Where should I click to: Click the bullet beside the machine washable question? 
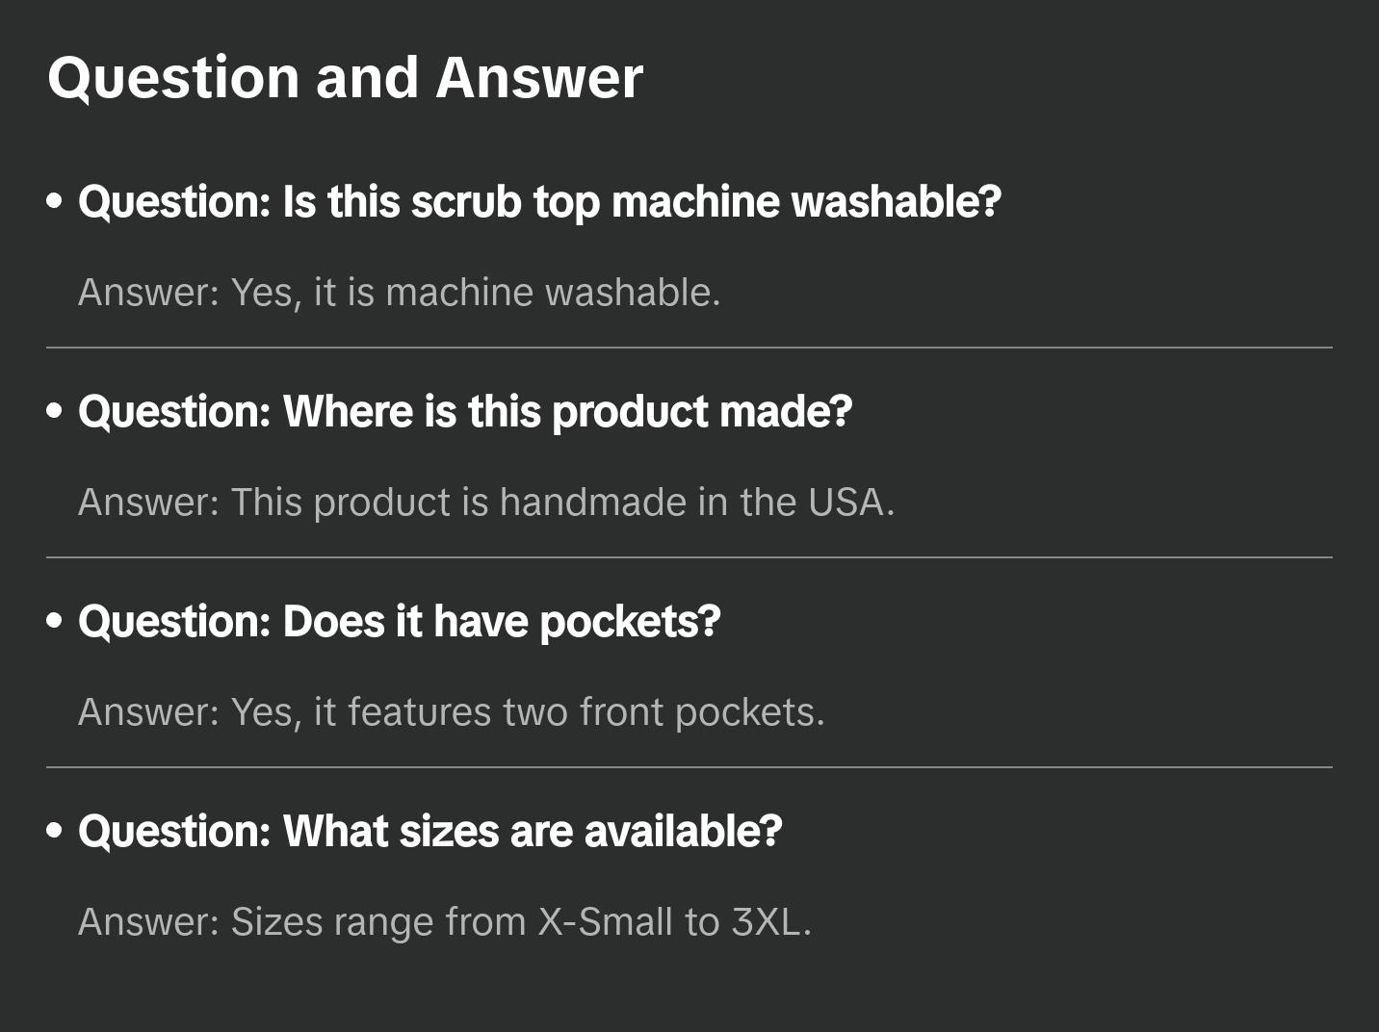pyautogui.click(x=54, y=201)
